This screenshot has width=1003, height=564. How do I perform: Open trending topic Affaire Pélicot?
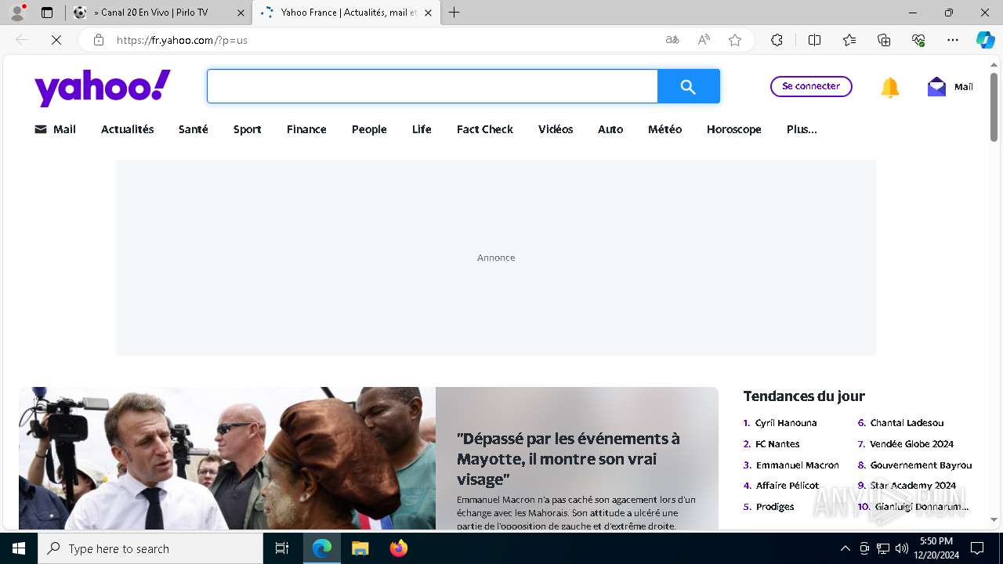click(x=787, y=486)
